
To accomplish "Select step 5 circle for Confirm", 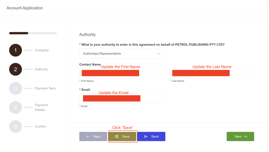I will pyautogui.click(x=15, y=126).
